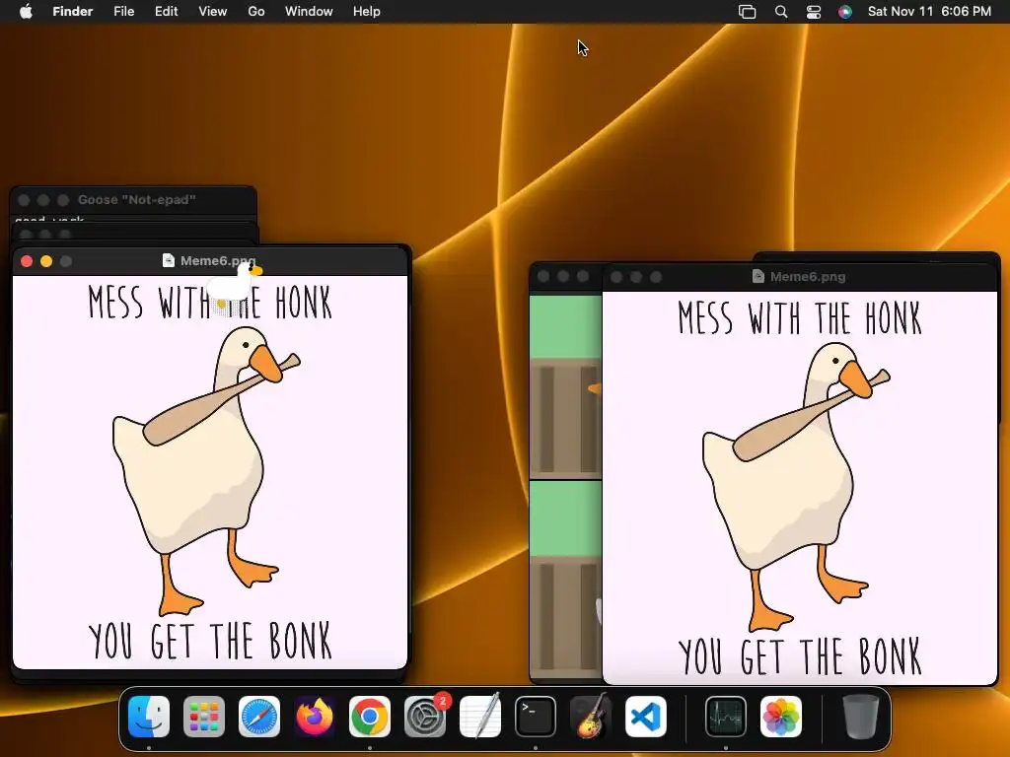The image size is (1010, 757).
Task: Open Control Center in menu bar
Action: pos(814,12)
